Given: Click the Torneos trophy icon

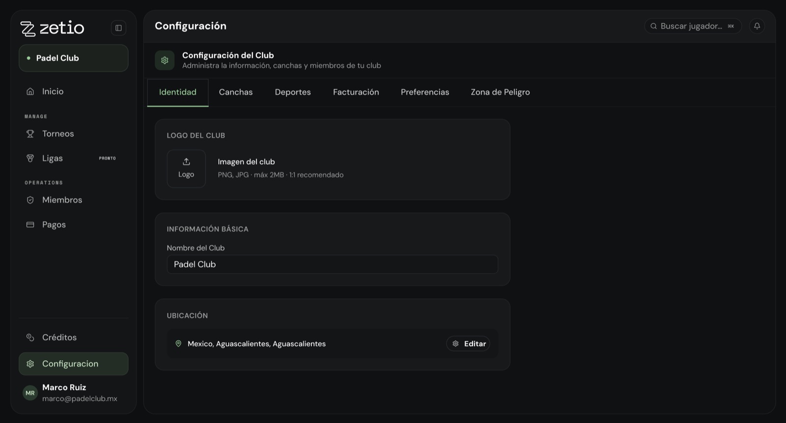Looking at the screenshot, I should pos(30,134).
